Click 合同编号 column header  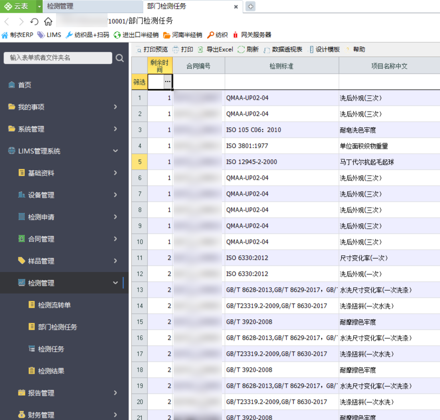point(198,66)
